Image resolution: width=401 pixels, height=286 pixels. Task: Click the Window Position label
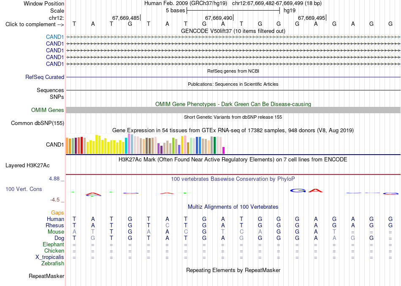(x=44, y=3)
